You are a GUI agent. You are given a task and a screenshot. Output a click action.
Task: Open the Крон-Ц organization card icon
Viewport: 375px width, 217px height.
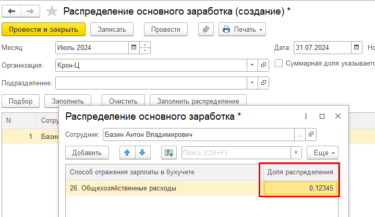[263, 65]
